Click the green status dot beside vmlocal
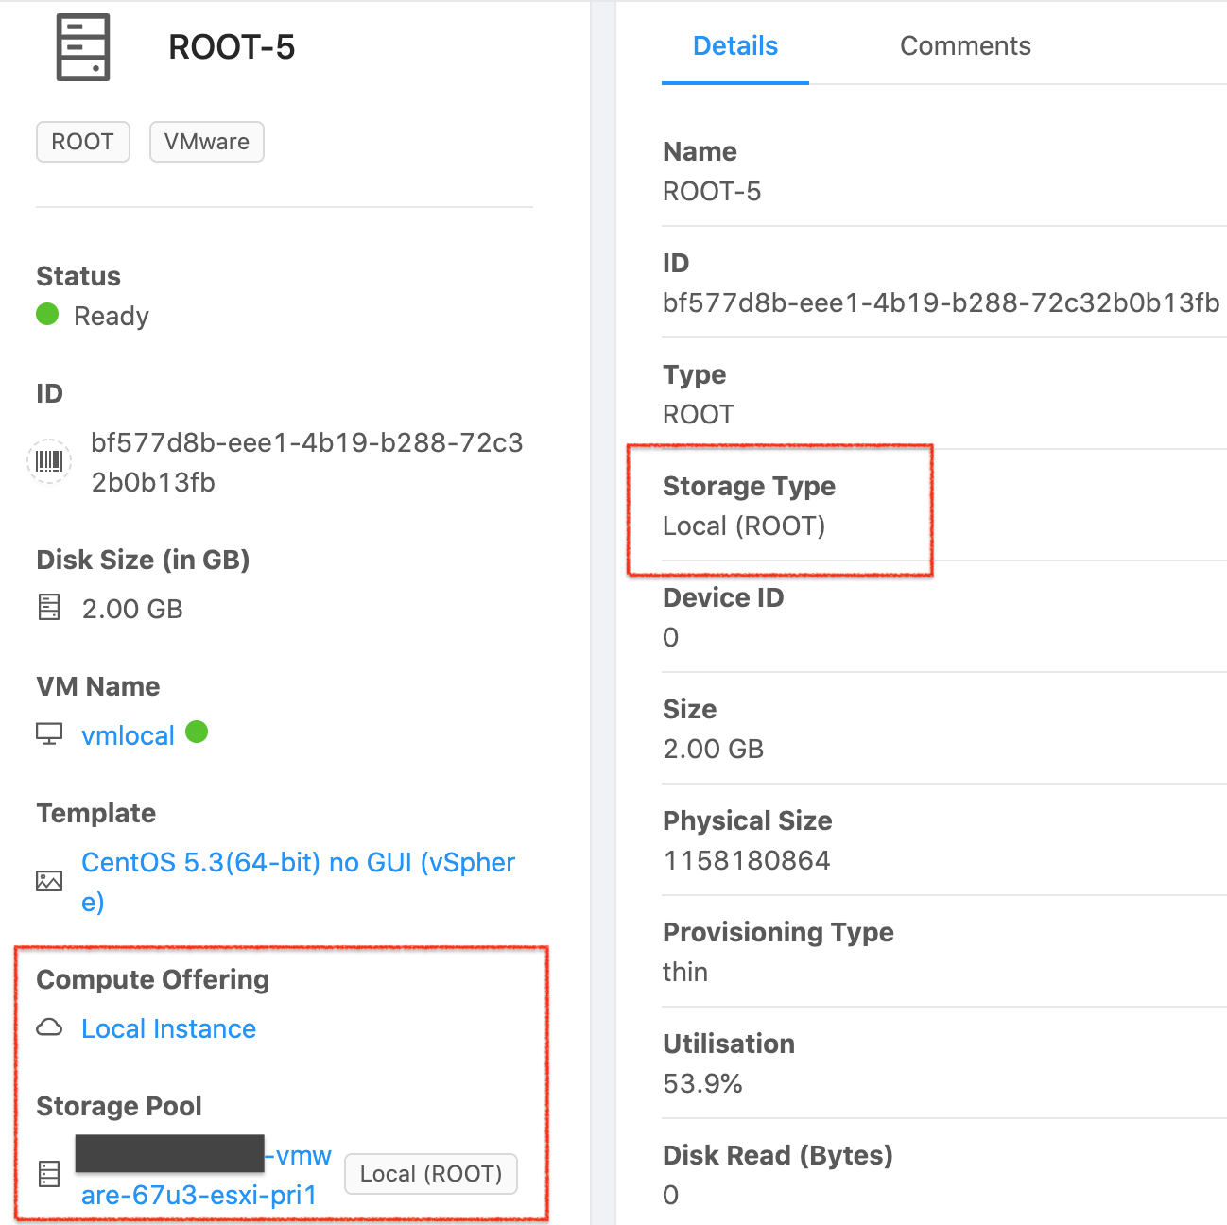 (197, 732)
